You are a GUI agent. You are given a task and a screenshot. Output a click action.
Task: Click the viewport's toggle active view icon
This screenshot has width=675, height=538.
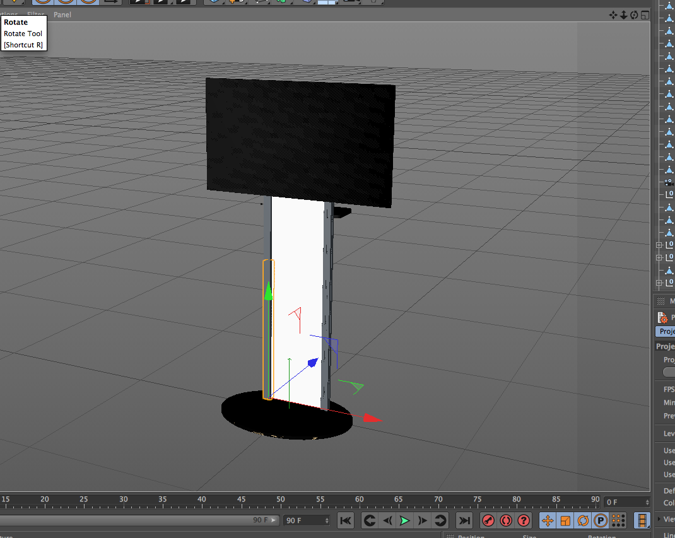pyautogui.click(x=645, y=15)
